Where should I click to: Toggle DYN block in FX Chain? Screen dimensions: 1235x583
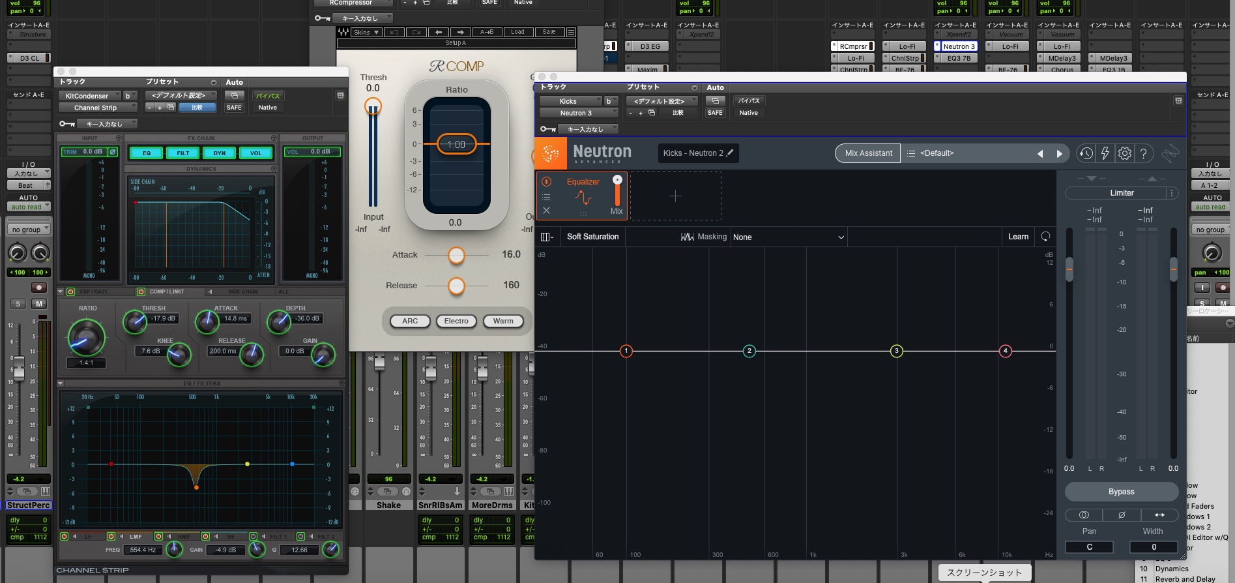coord(220,153)
